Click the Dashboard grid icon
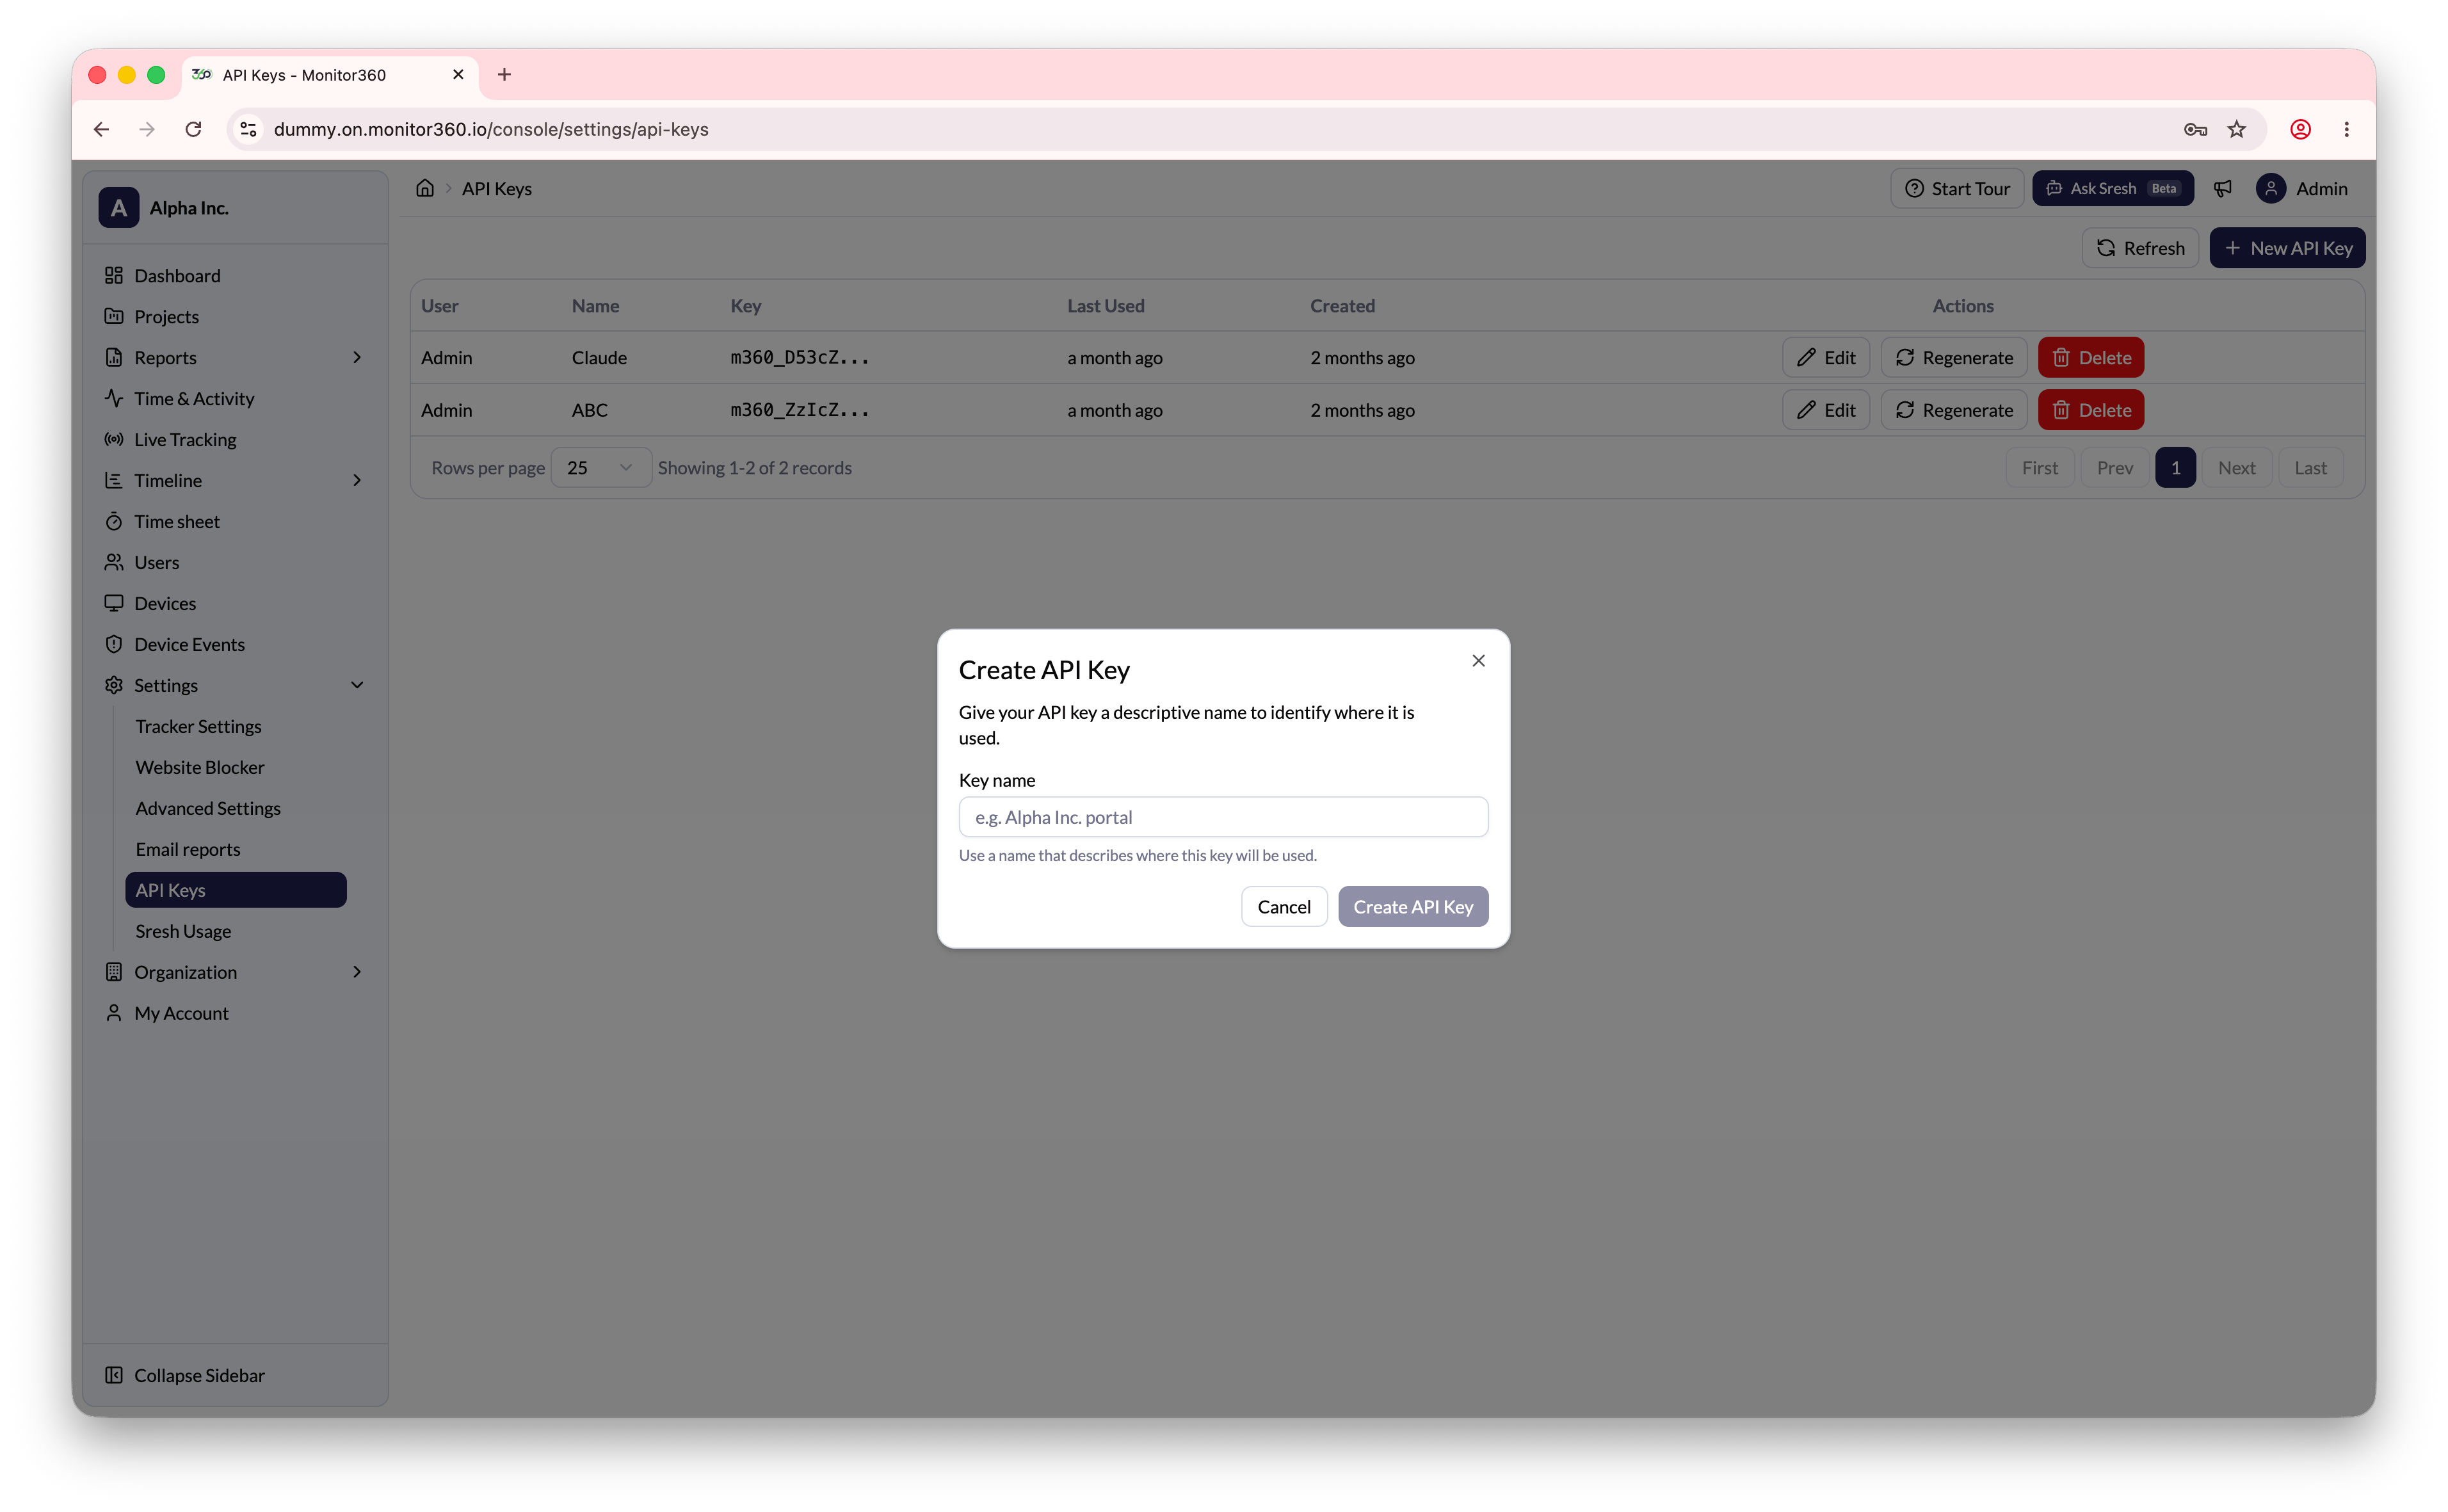 pos(114,275)
